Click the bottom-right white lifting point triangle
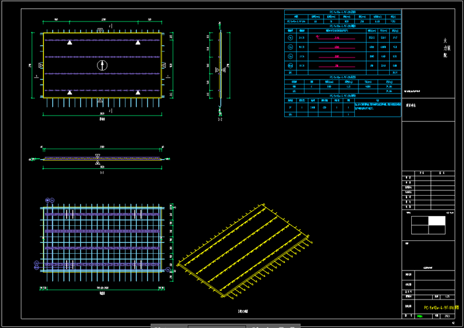Viewport: 464px width, 328px height. click(138, 92)
